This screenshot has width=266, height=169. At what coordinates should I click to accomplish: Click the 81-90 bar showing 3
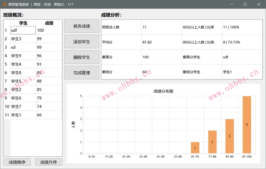(x=230, y=136)
